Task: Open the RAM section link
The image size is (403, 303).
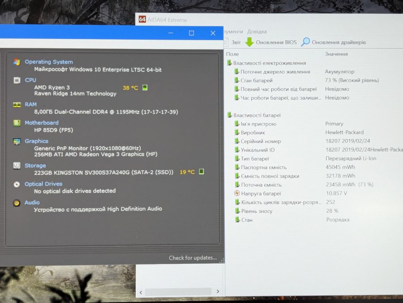Action: 30,104
